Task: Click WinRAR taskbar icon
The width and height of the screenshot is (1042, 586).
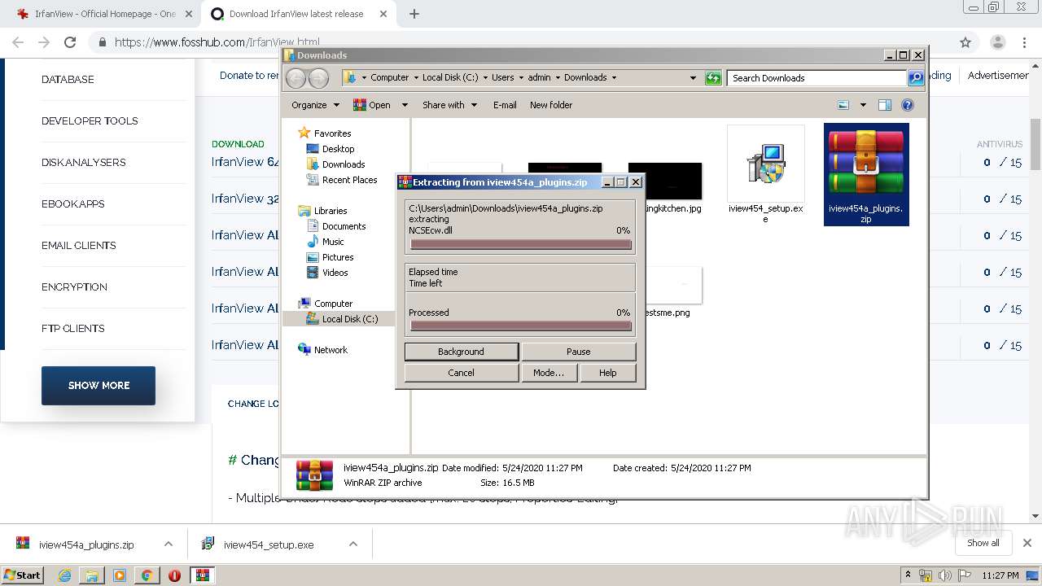Action: (203, 575)
